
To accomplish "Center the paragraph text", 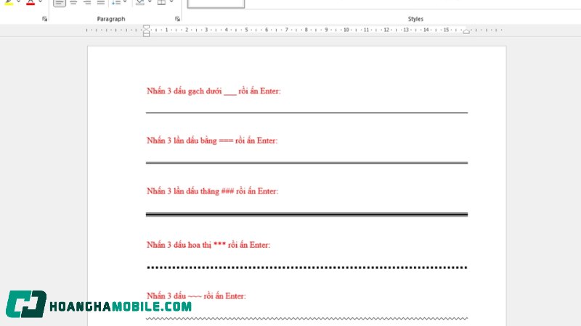I will coord(73,3).
